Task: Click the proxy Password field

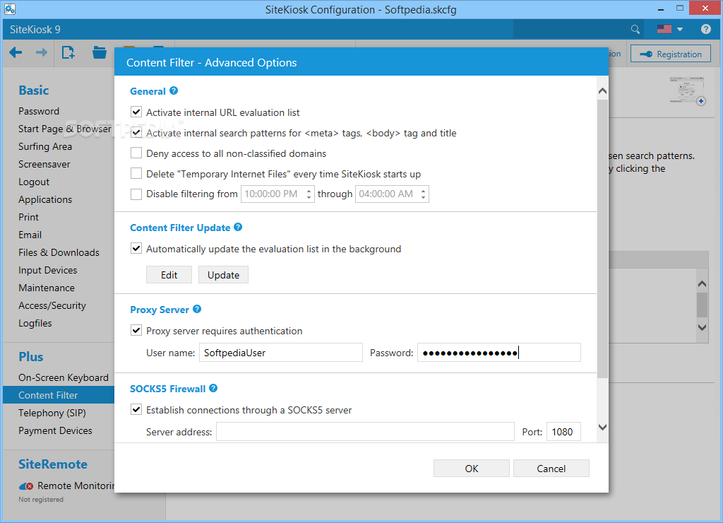Action: (x=499, y=353)
